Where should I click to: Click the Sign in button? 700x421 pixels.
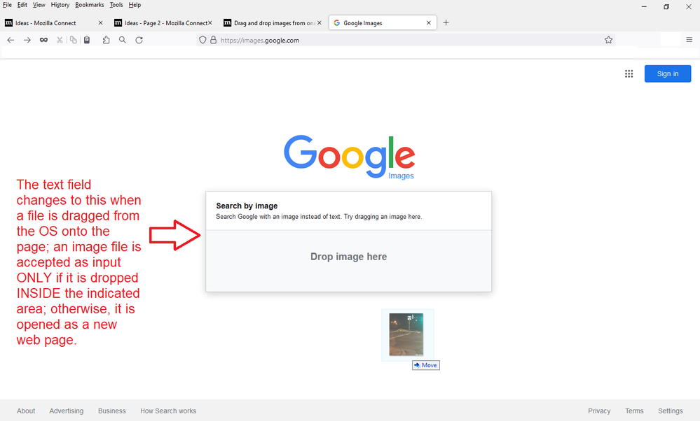pos(667,73)
